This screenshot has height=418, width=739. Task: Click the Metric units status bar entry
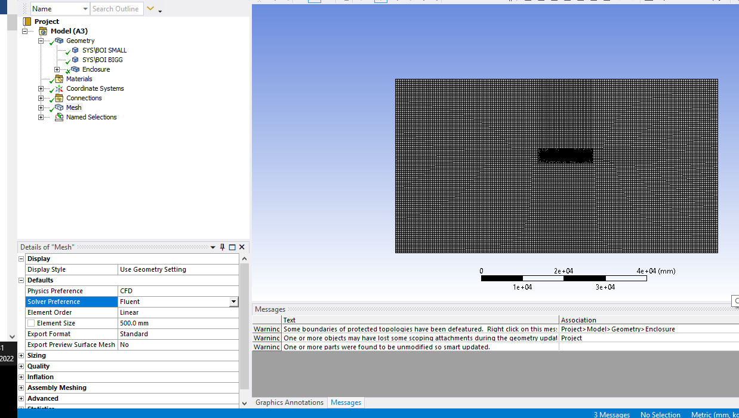coord(715,414)
